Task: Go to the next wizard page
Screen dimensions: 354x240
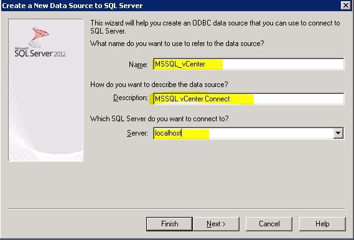Action: 216,224
